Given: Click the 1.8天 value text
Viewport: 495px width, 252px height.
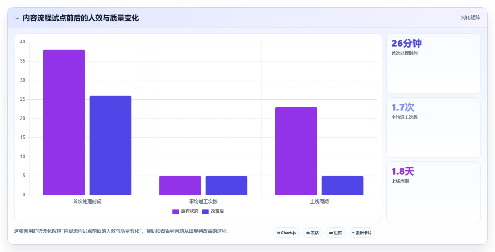Looking at the screenshot, I should point(403,171).
